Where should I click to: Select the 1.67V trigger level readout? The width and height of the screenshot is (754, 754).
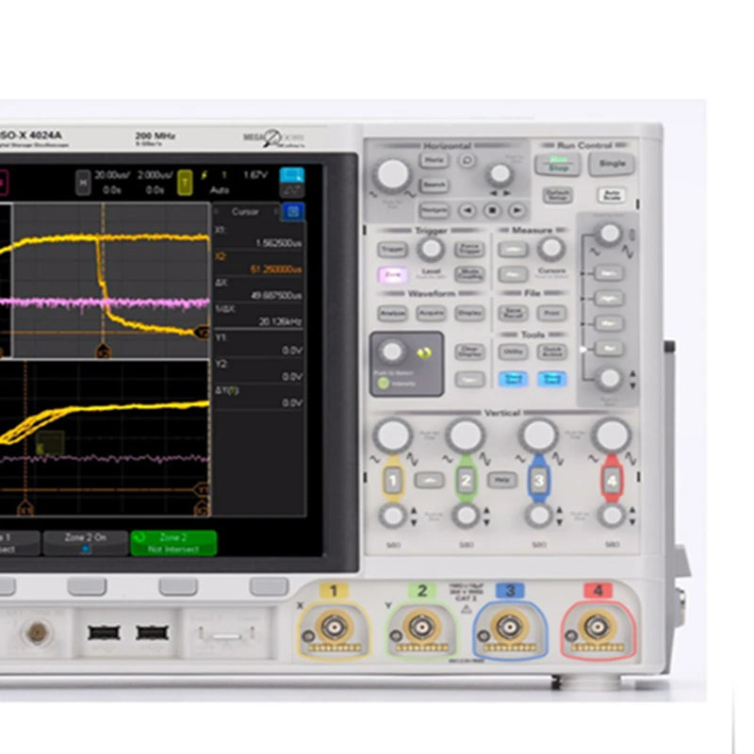[255, 175]
